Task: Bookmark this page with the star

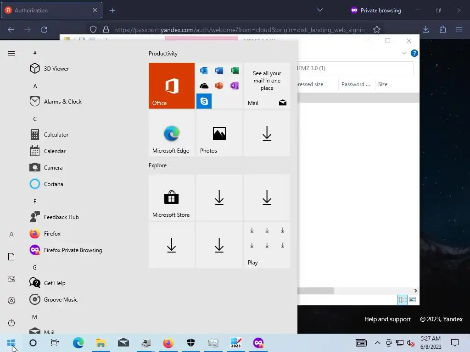Action: click(377, 30)
